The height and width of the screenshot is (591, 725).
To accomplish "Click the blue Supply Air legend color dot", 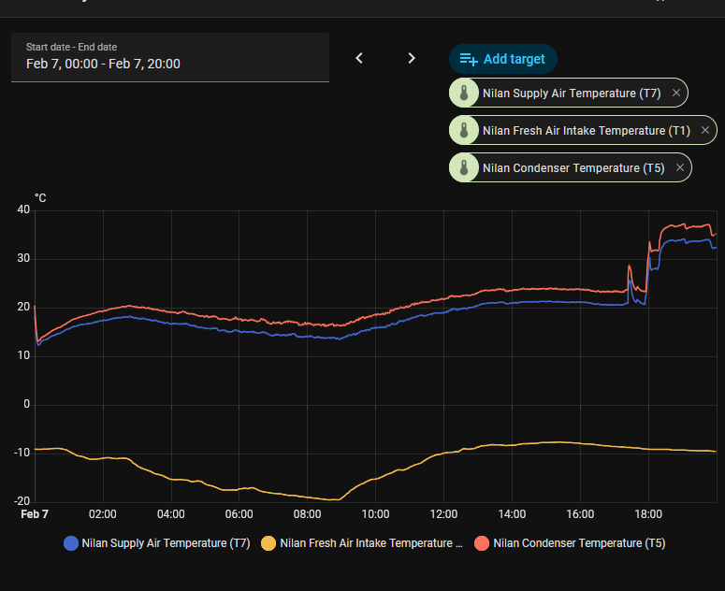I will [x=70, y=542].
